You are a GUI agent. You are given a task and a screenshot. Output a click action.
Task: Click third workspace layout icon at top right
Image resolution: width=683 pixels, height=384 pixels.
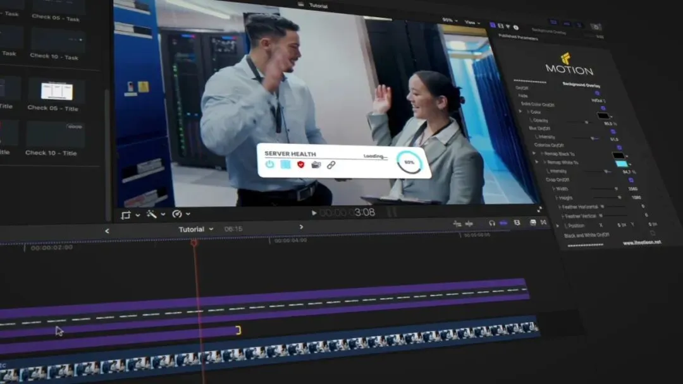[580, 25]
